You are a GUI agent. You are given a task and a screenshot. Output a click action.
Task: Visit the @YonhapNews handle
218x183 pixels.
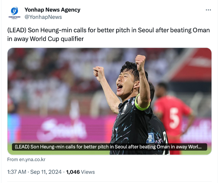43,17
